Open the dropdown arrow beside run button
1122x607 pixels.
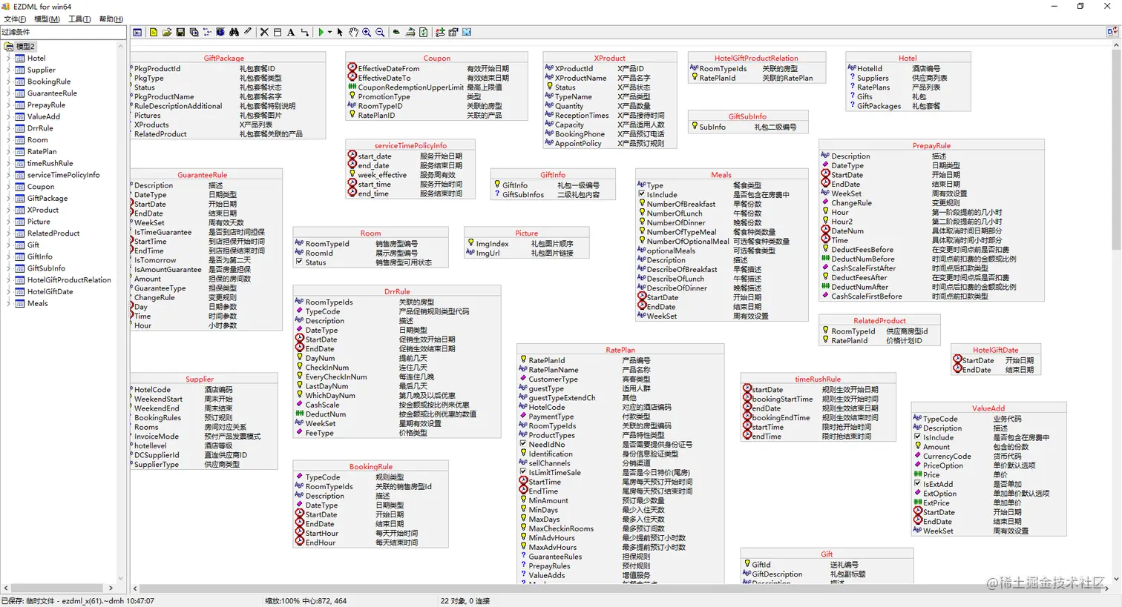pos(329,32)
